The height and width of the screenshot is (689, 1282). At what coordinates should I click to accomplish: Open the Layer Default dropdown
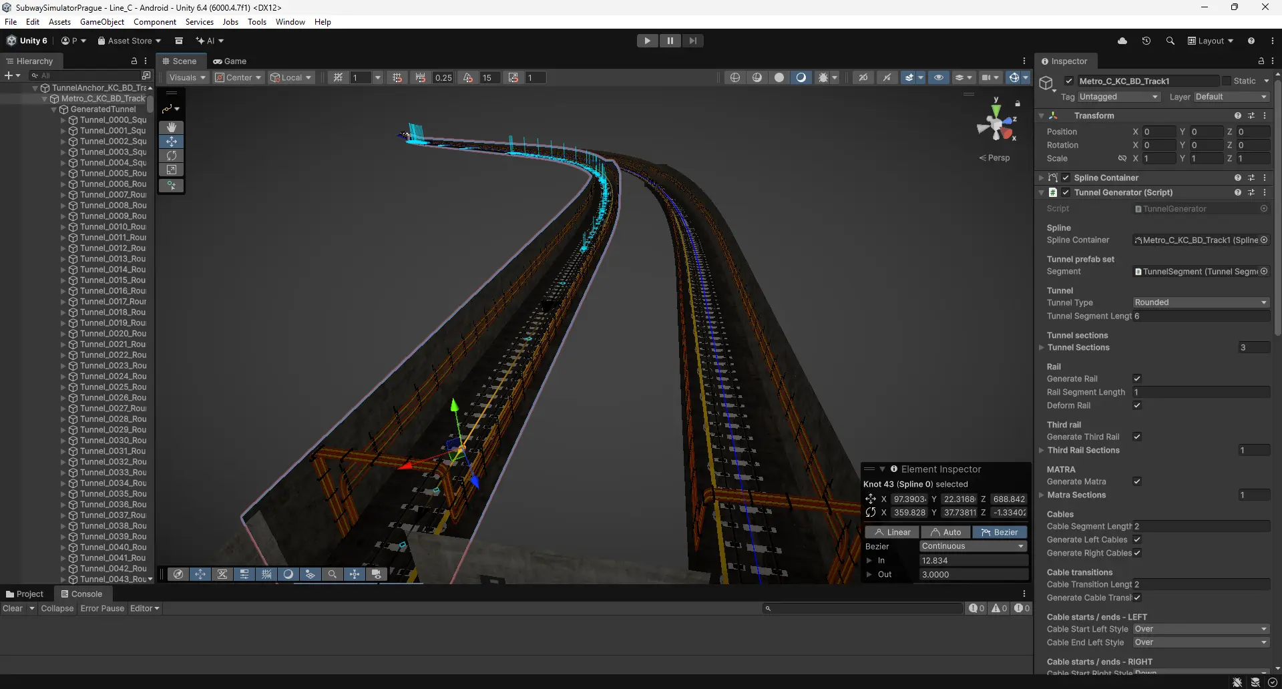click(x=1231, y=97)
